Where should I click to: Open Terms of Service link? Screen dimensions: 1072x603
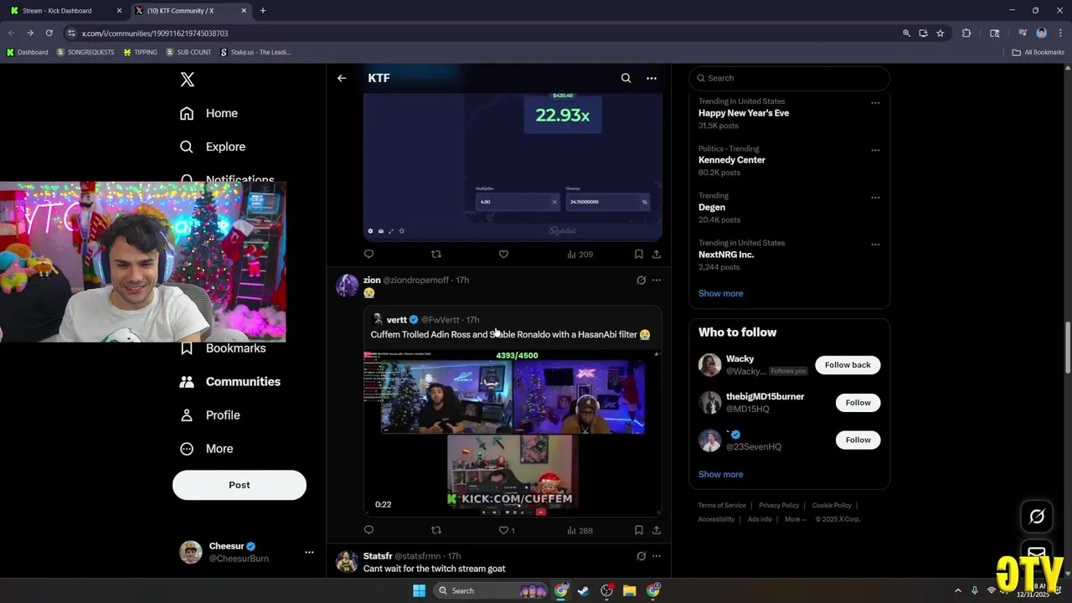(x=722, y=506)
